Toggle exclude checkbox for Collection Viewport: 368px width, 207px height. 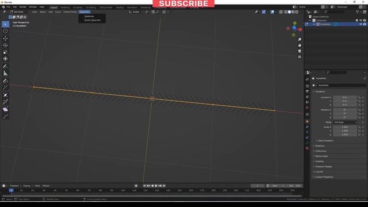(x=356, y=21)
